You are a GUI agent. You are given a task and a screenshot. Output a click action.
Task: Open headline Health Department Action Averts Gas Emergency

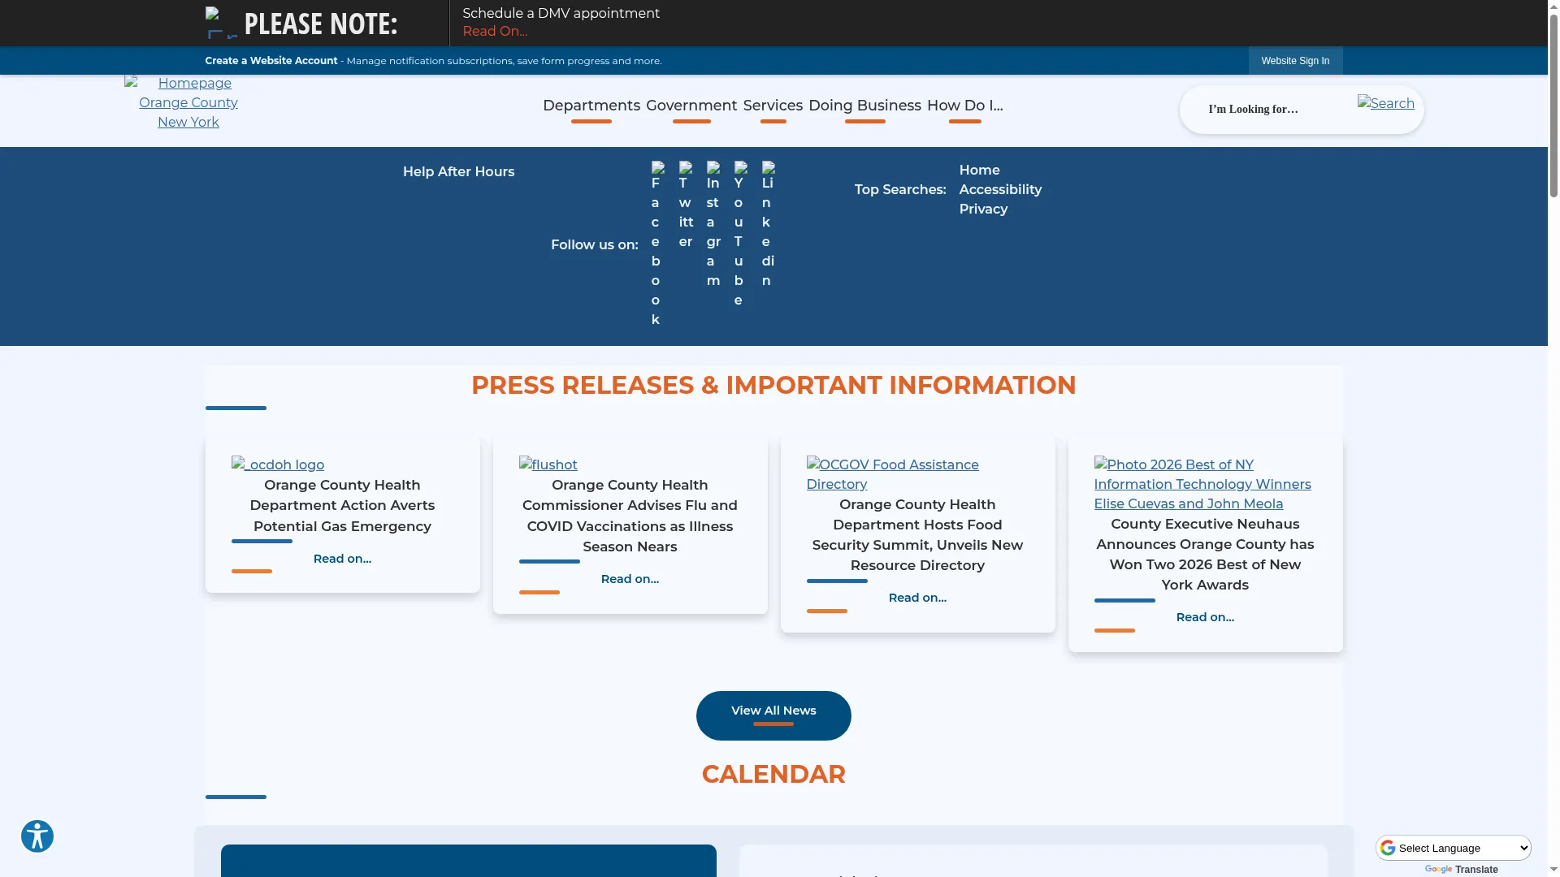(x=342, y=505)
